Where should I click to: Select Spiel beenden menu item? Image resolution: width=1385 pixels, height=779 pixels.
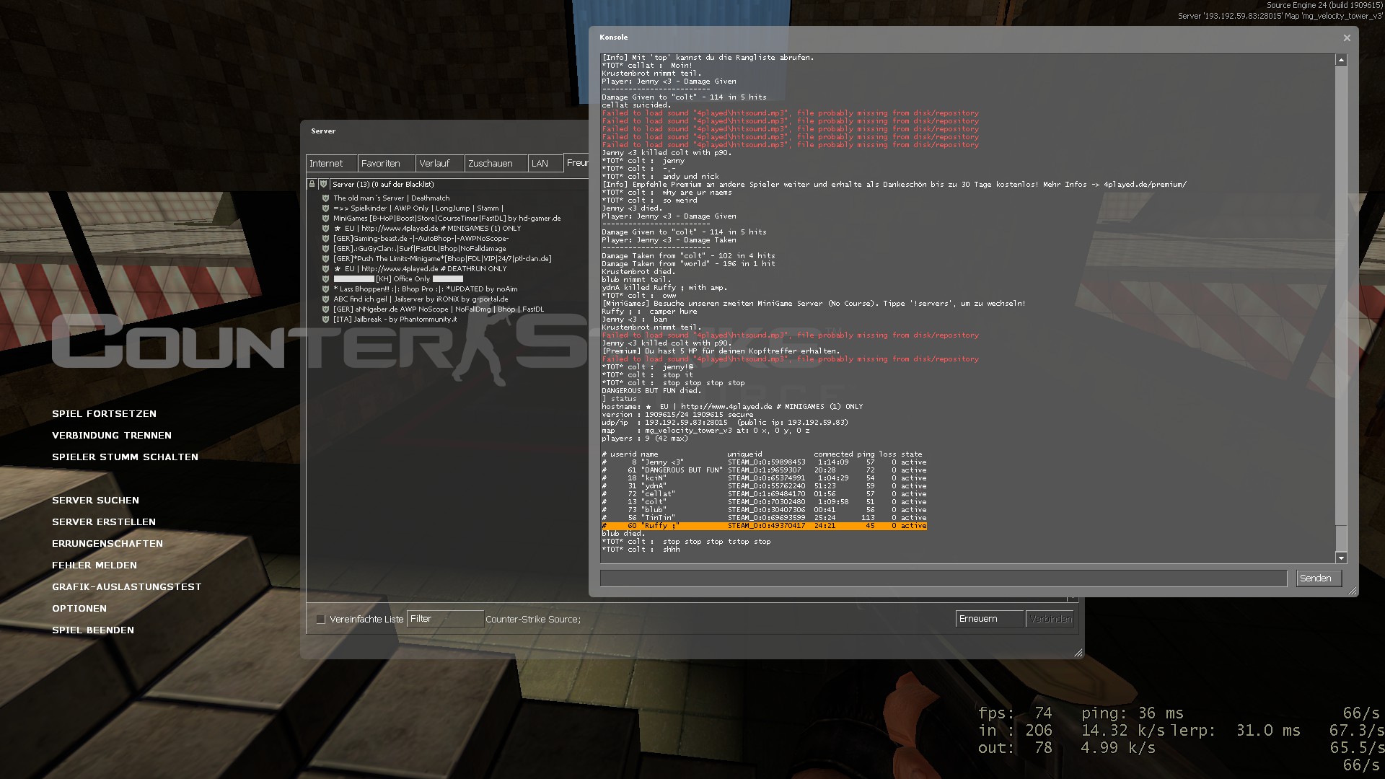click(93, 630)
